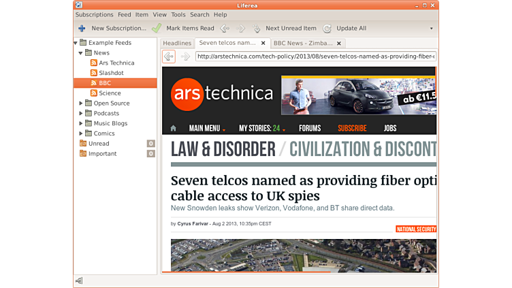Image resolution: width=512 pixels, height=288 pixels.
Task: Click the SUBSCRIBE link on Ars Technica
Action: pyautogui.click(x=352, y=128)
